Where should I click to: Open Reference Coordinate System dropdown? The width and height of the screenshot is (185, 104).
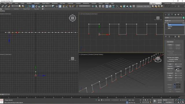point(48,6)
